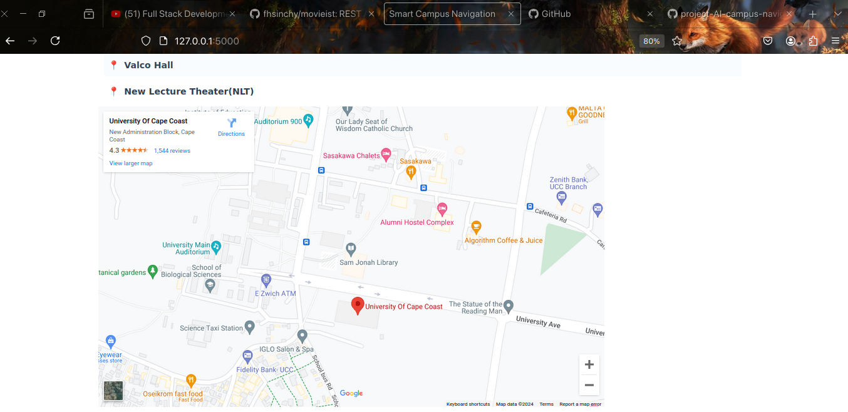Open the View larger map link
The width and height of the screenshot is (848, 412).
(x=131, y=163)
